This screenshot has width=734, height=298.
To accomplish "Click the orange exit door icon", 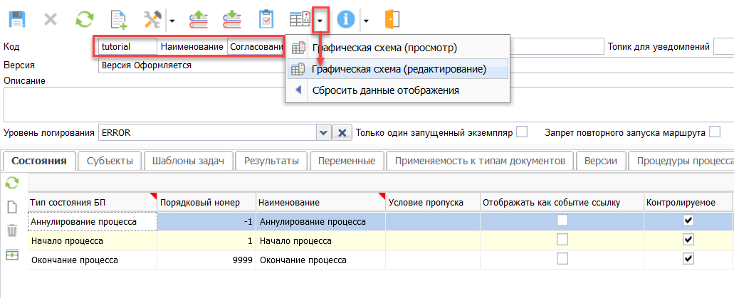I will (392, 18).
